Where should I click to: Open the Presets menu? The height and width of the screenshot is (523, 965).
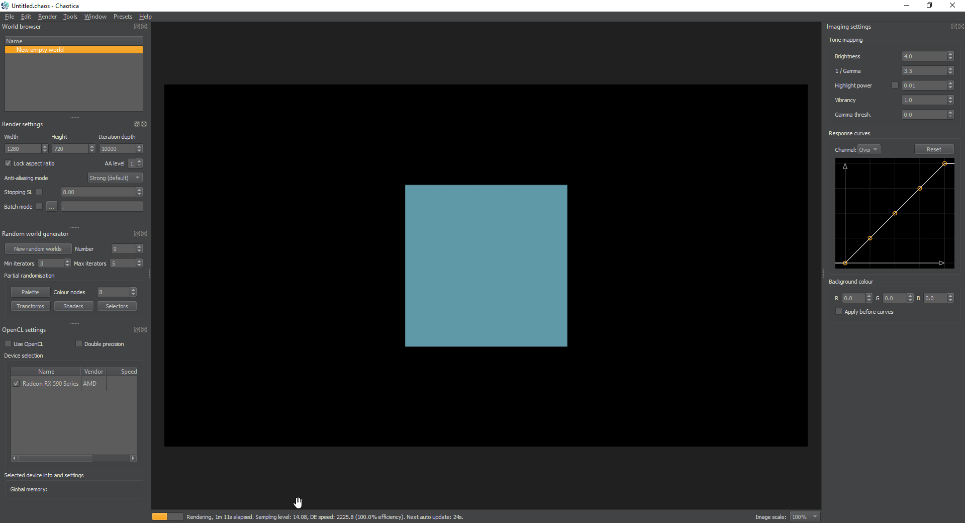[123, 17]
